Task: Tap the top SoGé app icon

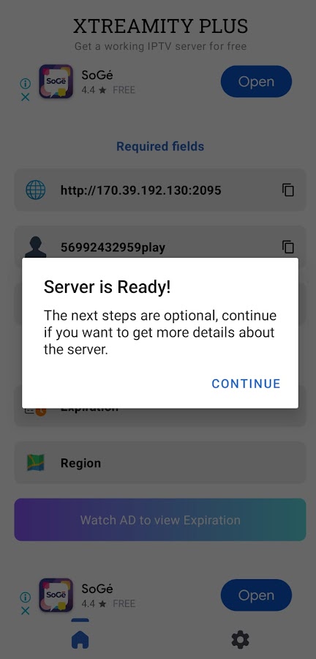Action: click(56, 81)
